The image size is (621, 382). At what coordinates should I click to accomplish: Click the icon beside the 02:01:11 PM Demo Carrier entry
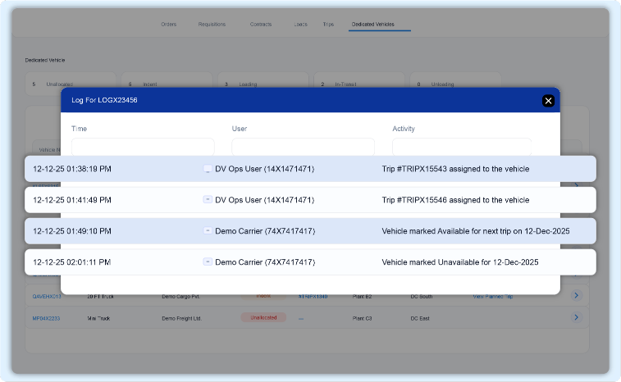click(x=207, y=262)
